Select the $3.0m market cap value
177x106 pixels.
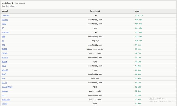coord(138,74)
